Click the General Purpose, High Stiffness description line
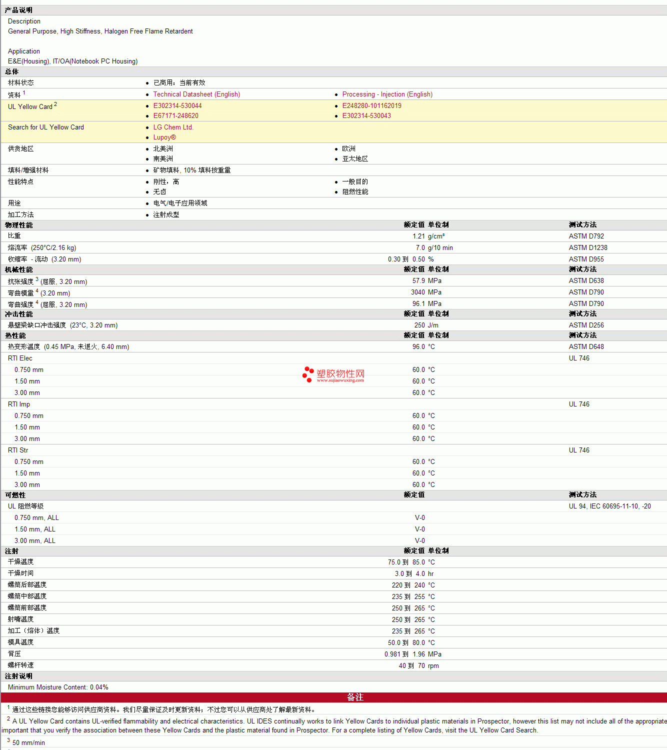This screenshot has width=667, height=750. click(100, 31)
